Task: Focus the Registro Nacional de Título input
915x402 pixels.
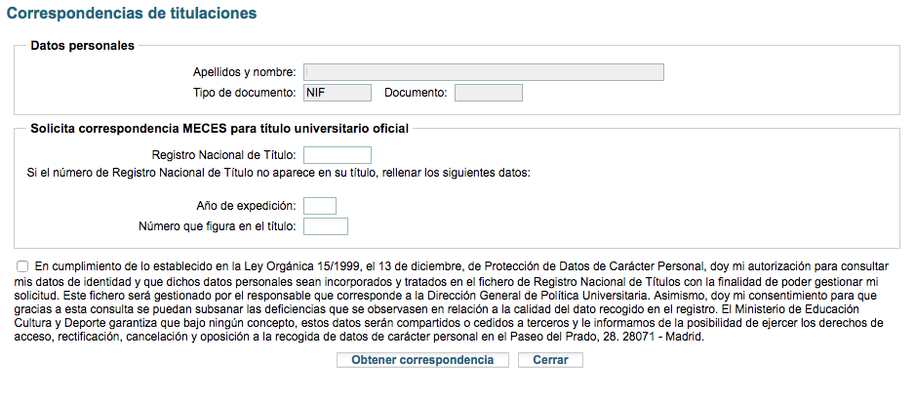Action: tap(338, 155)
